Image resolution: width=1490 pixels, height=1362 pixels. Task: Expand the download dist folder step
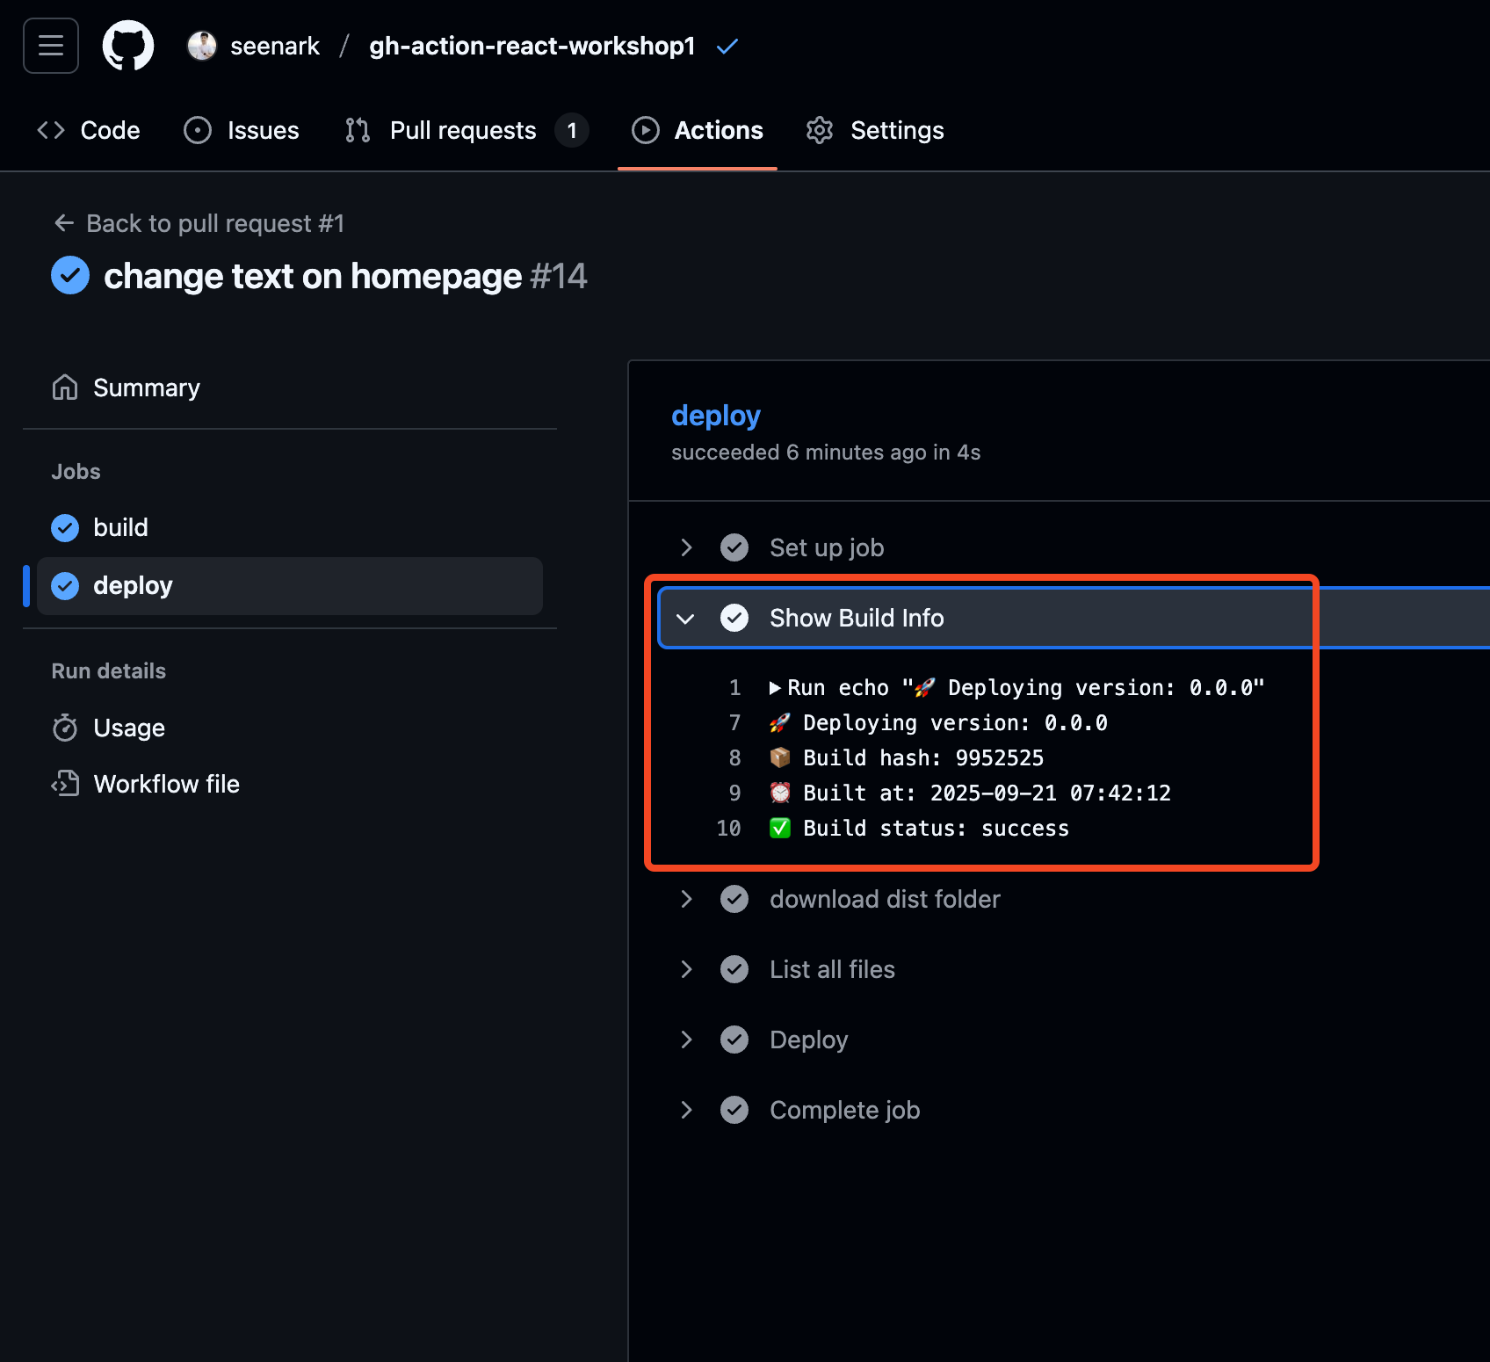click(686, 899)
